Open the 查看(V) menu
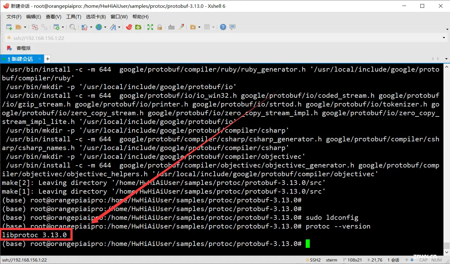The image size is (450, 264). [54, 17]
